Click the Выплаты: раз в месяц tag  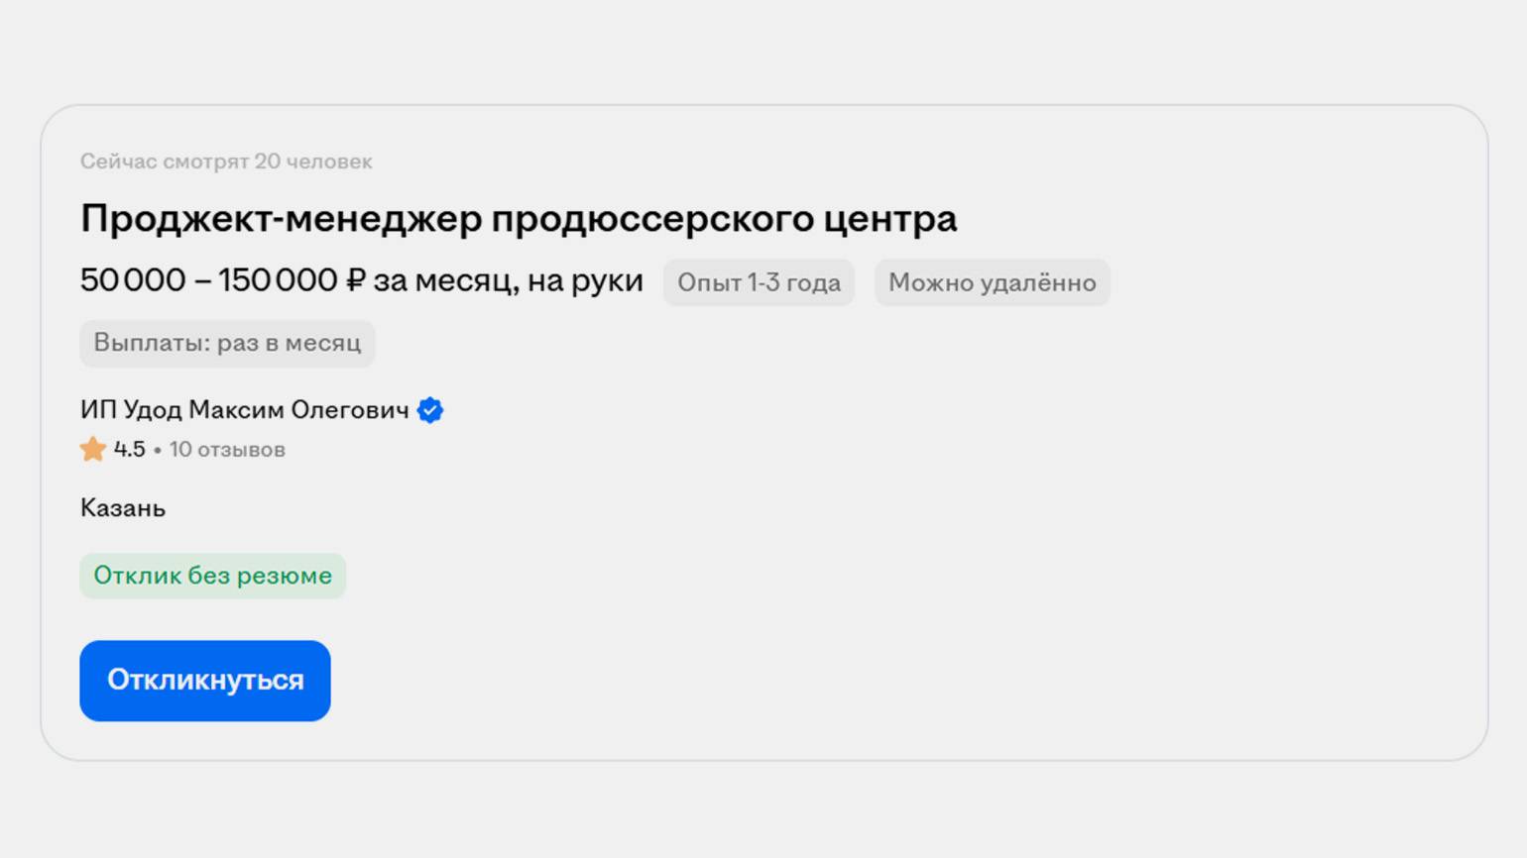(227, 344)
